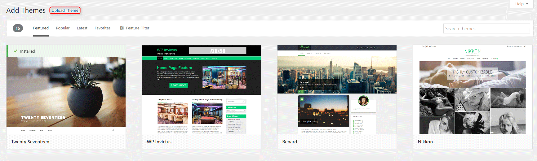Click the Feature Filter gear icon
The height and width of the screenshot is (161, 537).
122,28
